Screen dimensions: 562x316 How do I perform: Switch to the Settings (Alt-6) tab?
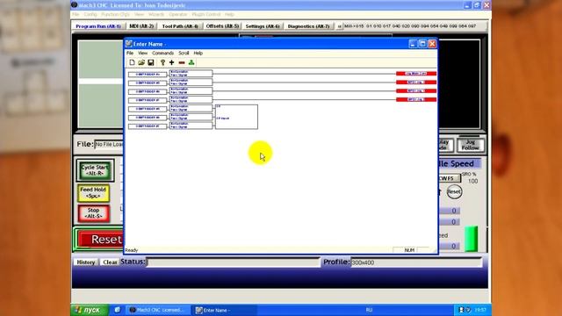[263, 26]
